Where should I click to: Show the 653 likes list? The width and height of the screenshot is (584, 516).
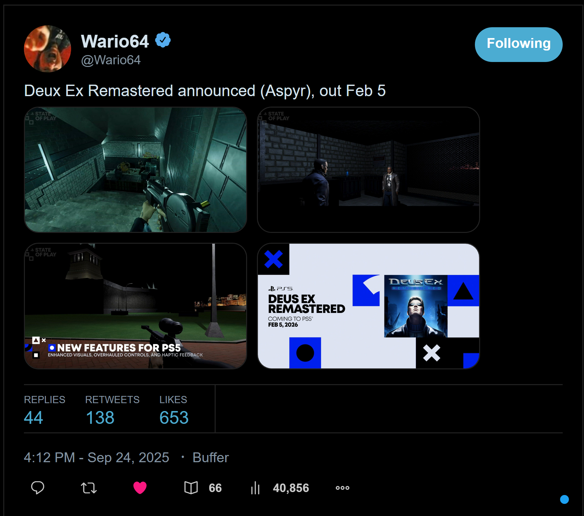pos(174,410)
